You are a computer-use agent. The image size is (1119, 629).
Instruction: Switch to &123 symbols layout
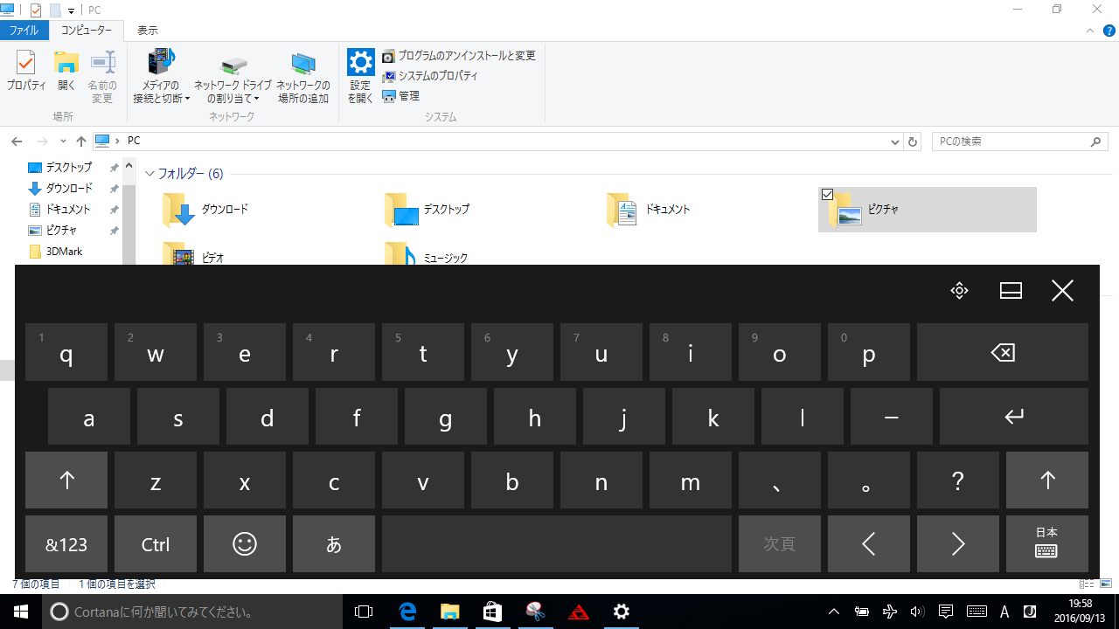click(66, 544)
